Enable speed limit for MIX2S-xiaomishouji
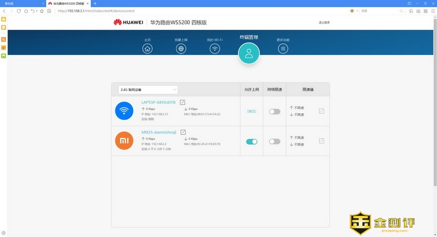Screen dimensions: 437x237 coord(274,141)
